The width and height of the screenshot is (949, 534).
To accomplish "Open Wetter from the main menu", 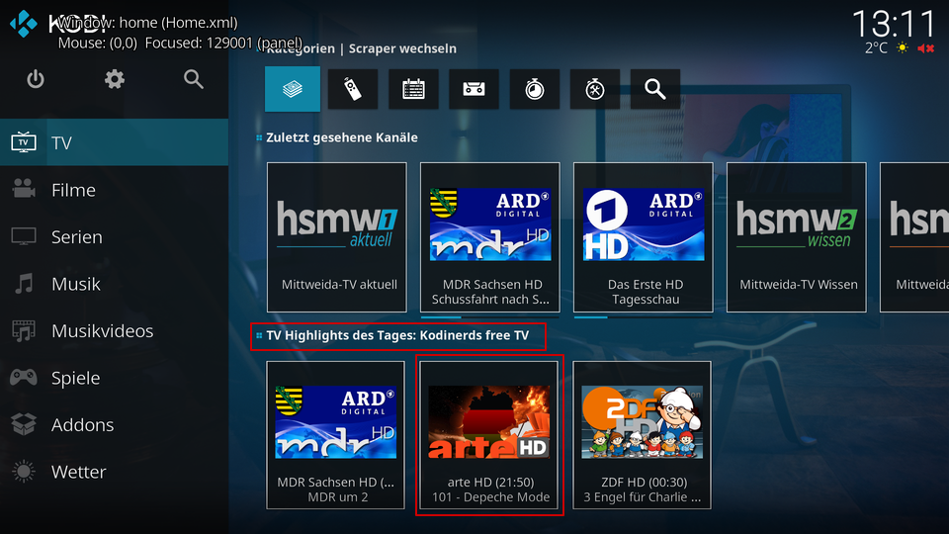I will point(115,472).
